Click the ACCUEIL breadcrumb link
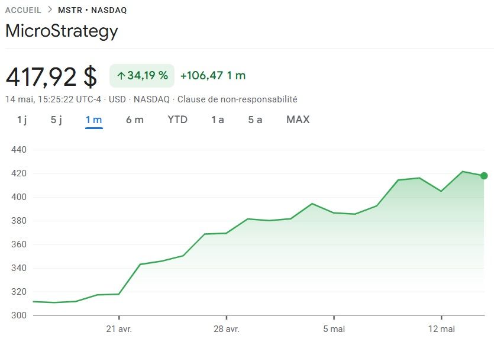Viewport: 494px width, 345px height. pos(23,10)
